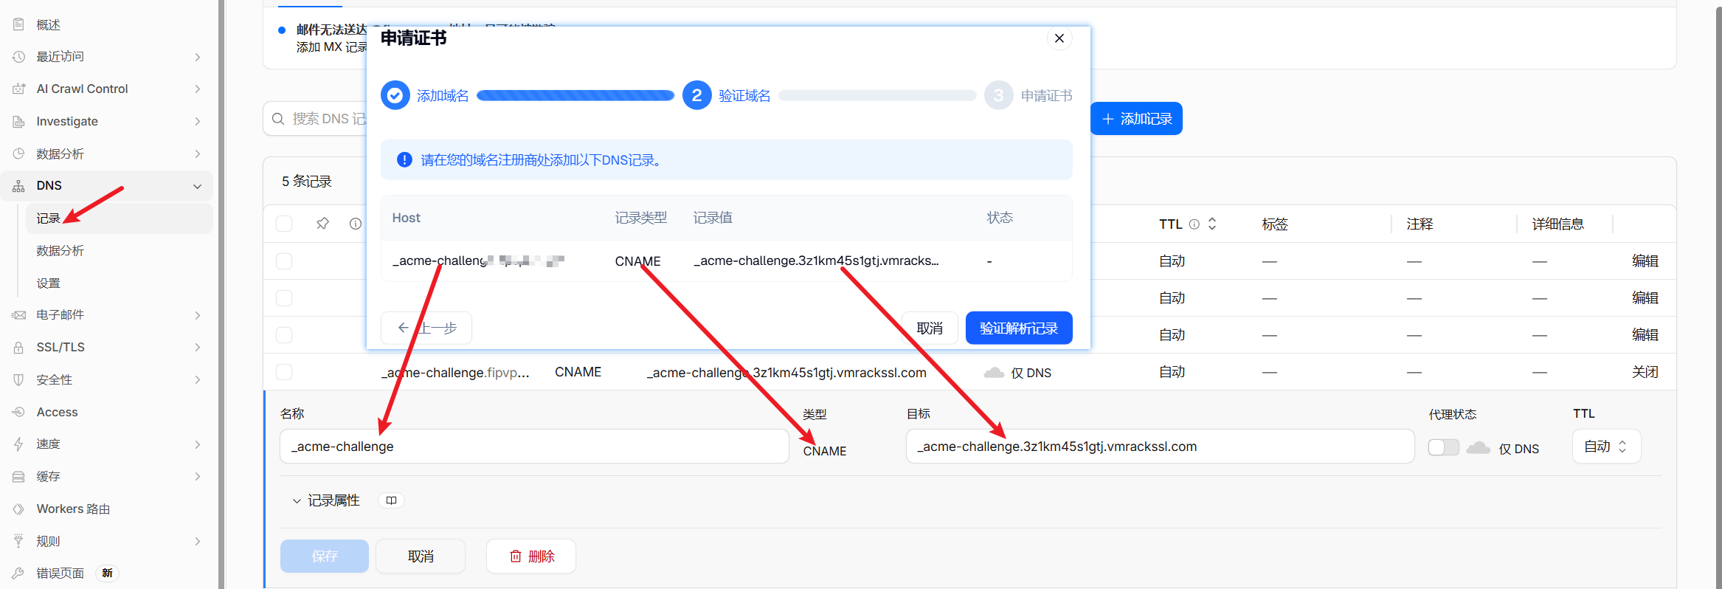Image resolution: width=1722 pixels, height=589 pixels.
Task: Open the TTL 自动 dropdown
Action: click(x=1606, y=447)
